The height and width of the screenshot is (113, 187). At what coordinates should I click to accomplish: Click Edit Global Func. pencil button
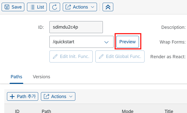[x=120, y=57]
